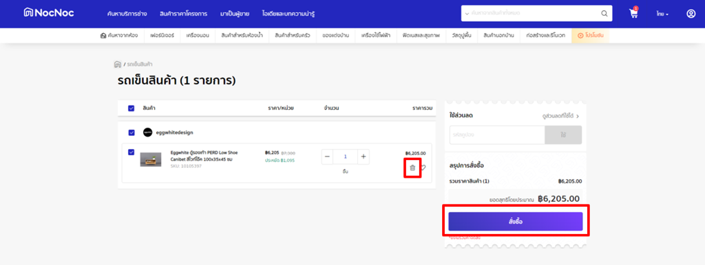The height and width of the screenshot is (265, 705).
Task: Select ฟิตเนสและสุขภาพ category
Action: (x=421, y=36)
